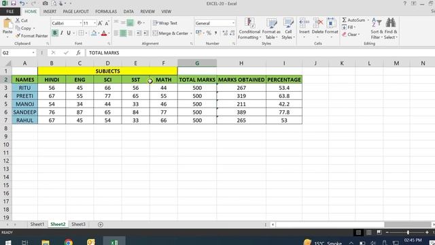
Task: Open Format as Table gallery
Action: point(271,29)
